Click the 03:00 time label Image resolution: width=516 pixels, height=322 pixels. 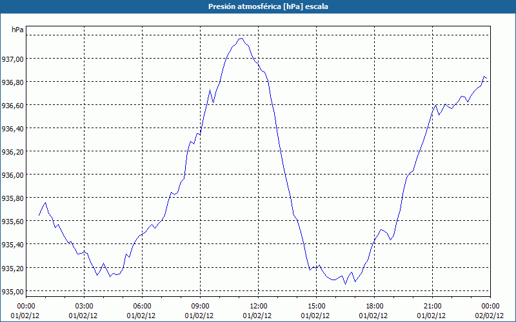[84, 307]
